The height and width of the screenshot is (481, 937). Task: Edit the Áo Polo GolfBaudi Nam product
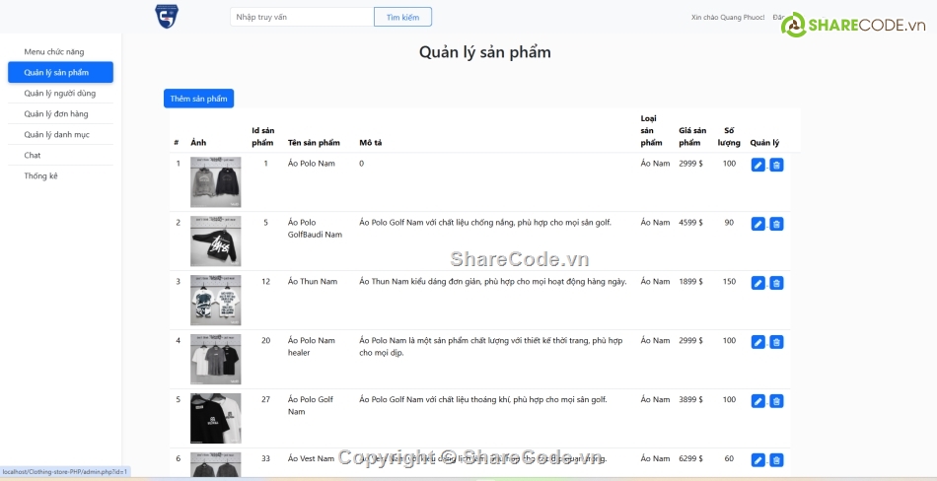point(757,224)
